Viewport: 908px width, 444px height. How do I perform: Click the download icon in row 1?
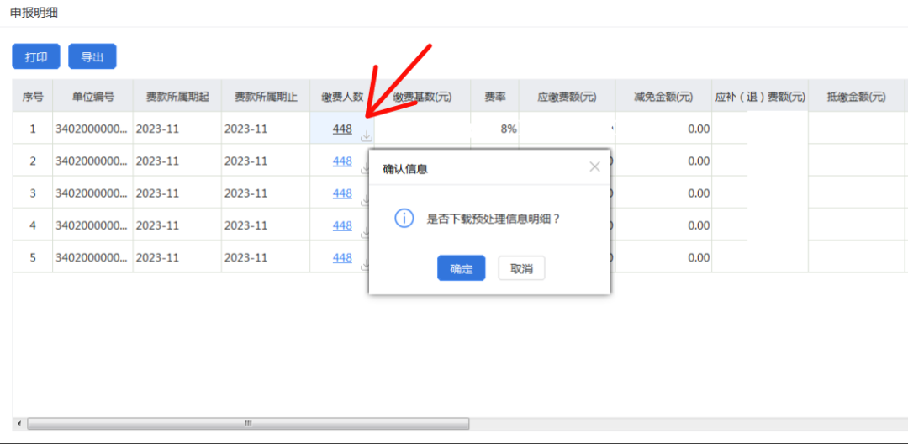(366, 136)
